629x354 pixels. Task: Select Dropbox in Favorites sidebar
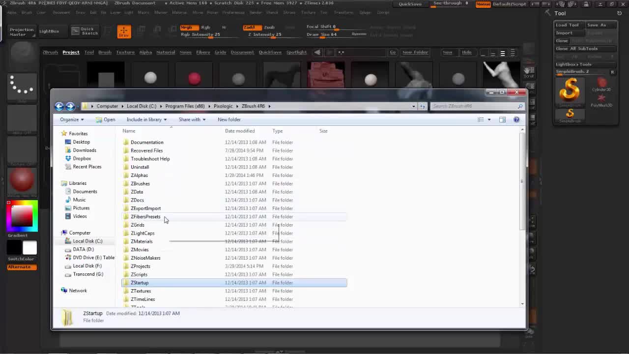(x=82, y=158)
